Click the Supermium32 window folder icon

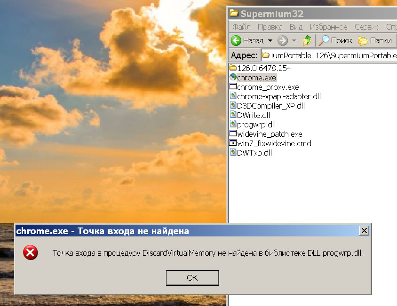pos(234,13)
